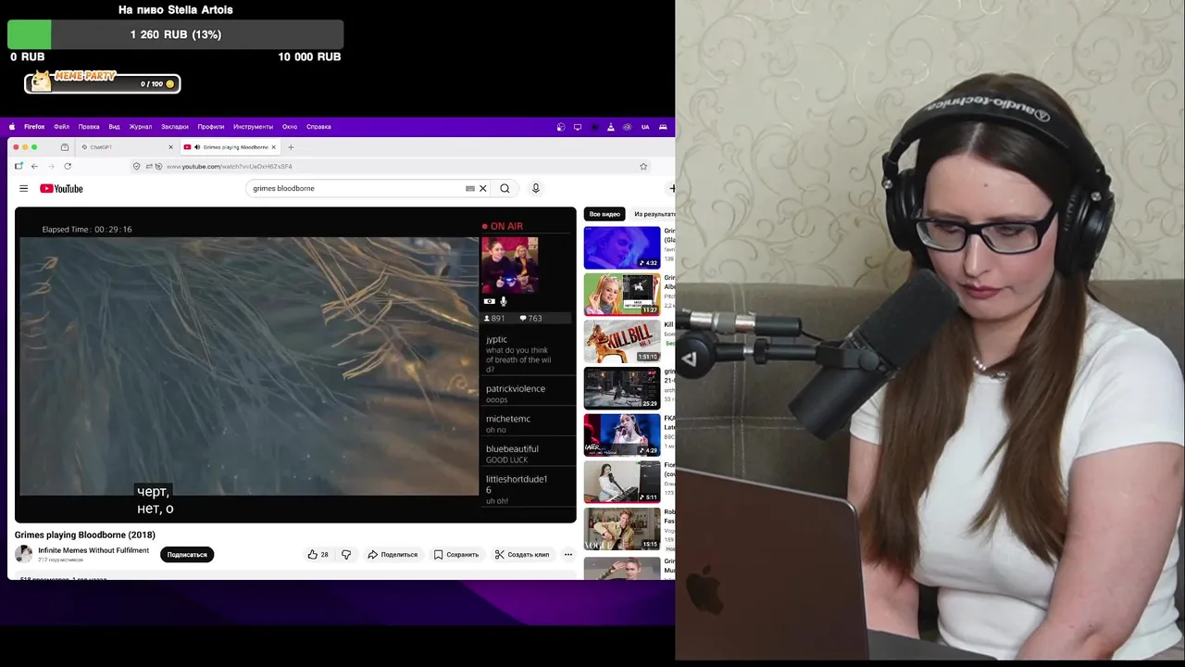
Task: Open the Журнал menu
Action: (141, 127)
